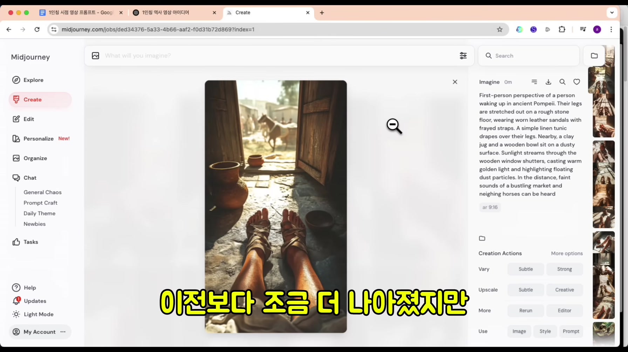Use as Style reference

click(545, 331)
